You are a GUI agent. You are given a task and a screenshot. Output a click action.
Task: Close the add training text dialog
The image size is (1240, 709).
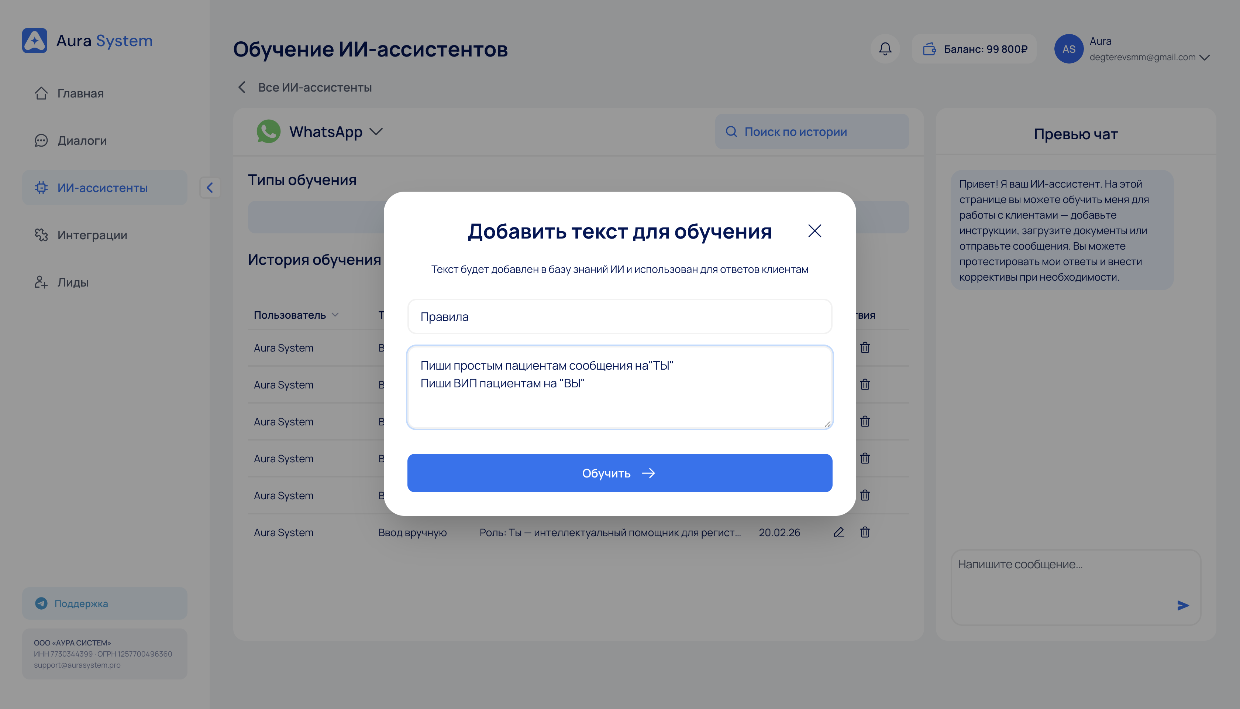(x=814, y=231)
